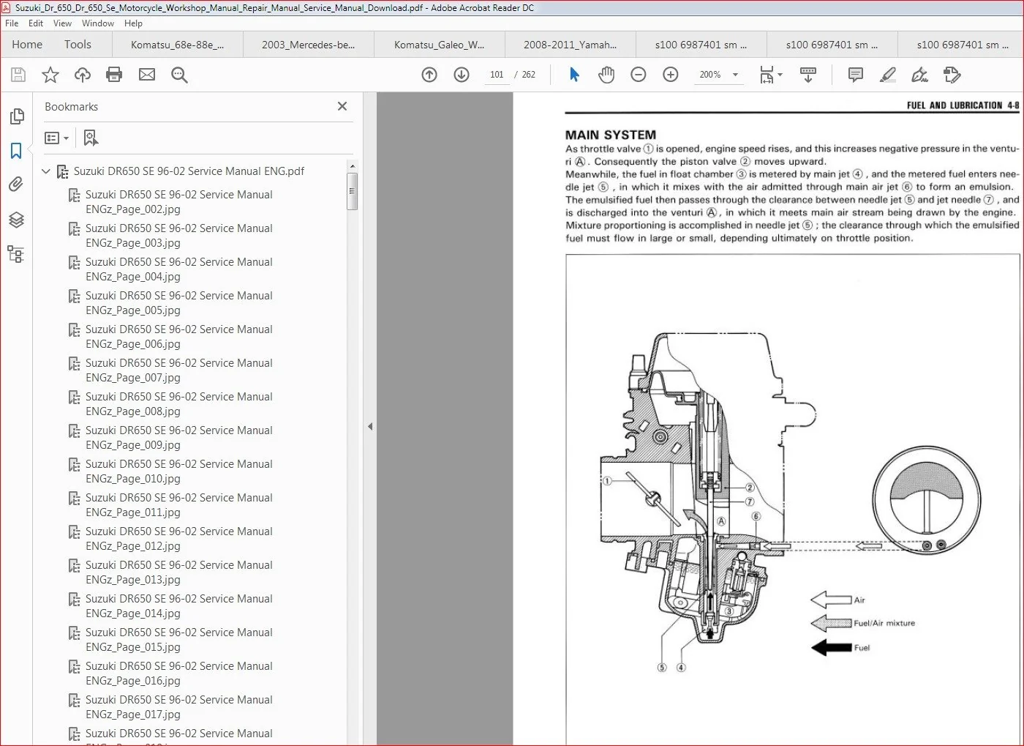Go to next page arrow icon
This screenshot has height=746, width=1024.
pos(462,75)
